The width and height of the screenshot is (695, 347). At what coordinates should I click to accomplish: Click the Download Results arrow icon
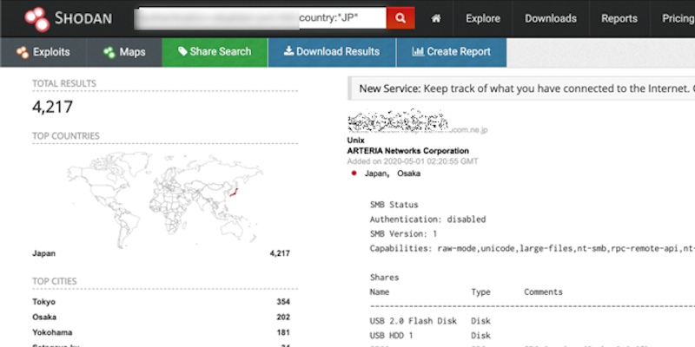point(289,51)
